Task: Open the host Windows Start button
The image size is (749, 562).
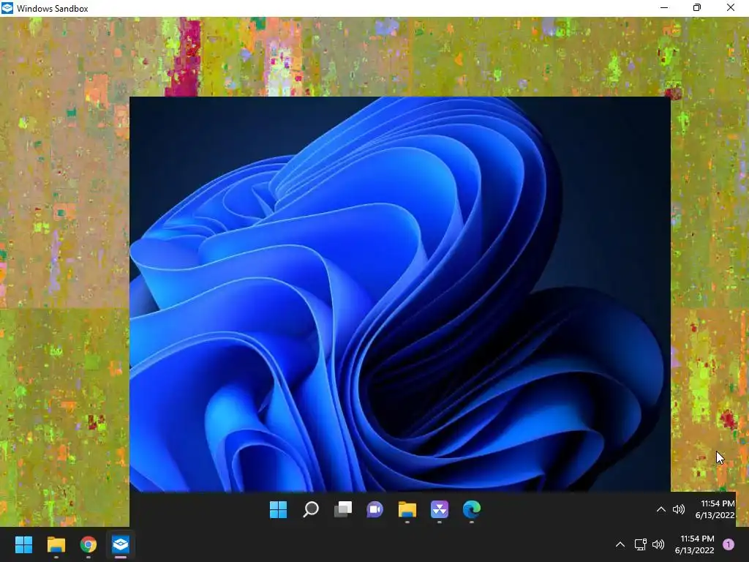Action: [23, 544]
